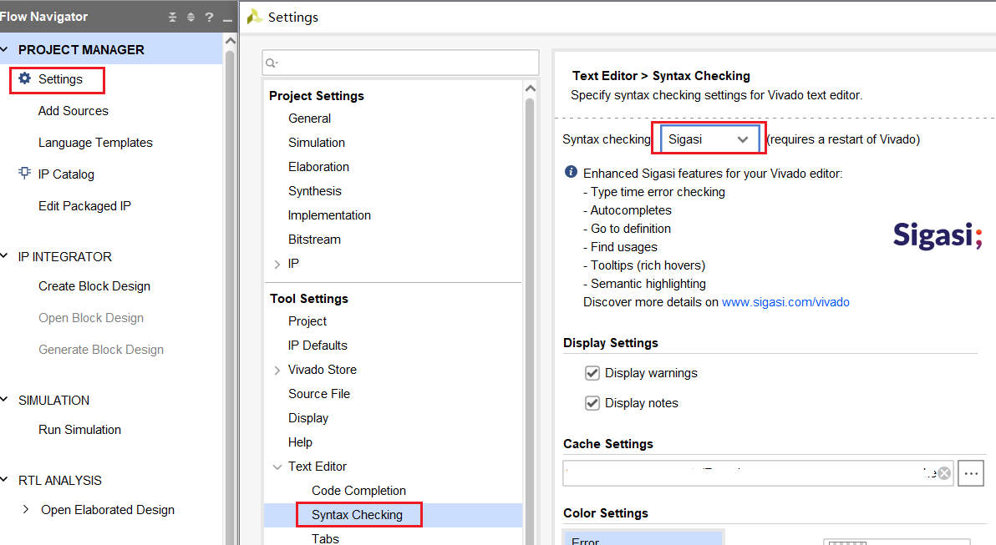Select Code Completion under Text Editor

click(358, 491)
